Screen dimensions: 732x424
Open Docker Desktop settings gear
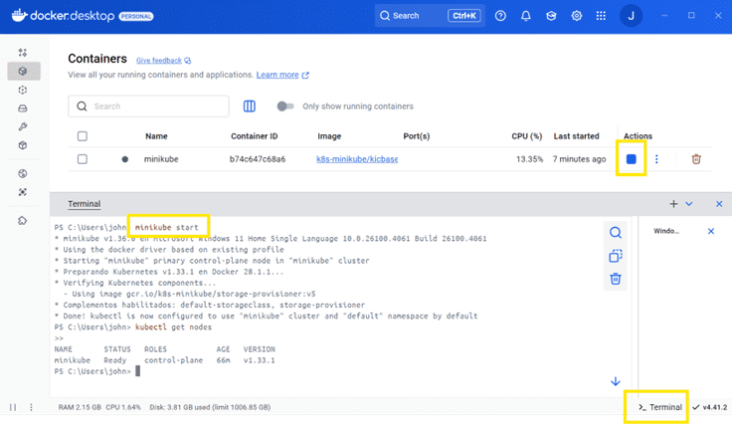[577, 16]
